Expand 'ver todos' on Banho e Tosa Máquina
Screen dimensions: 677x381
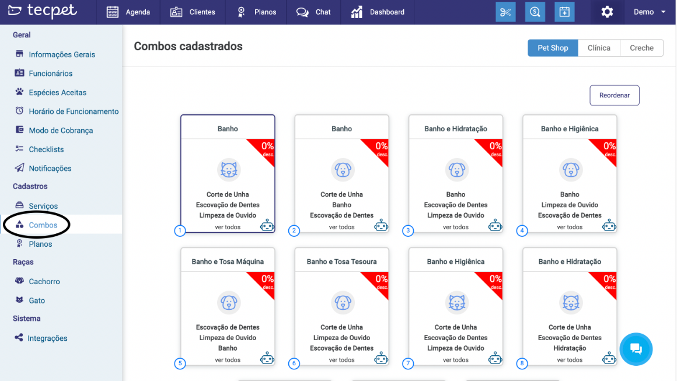[x=228, y=360]
